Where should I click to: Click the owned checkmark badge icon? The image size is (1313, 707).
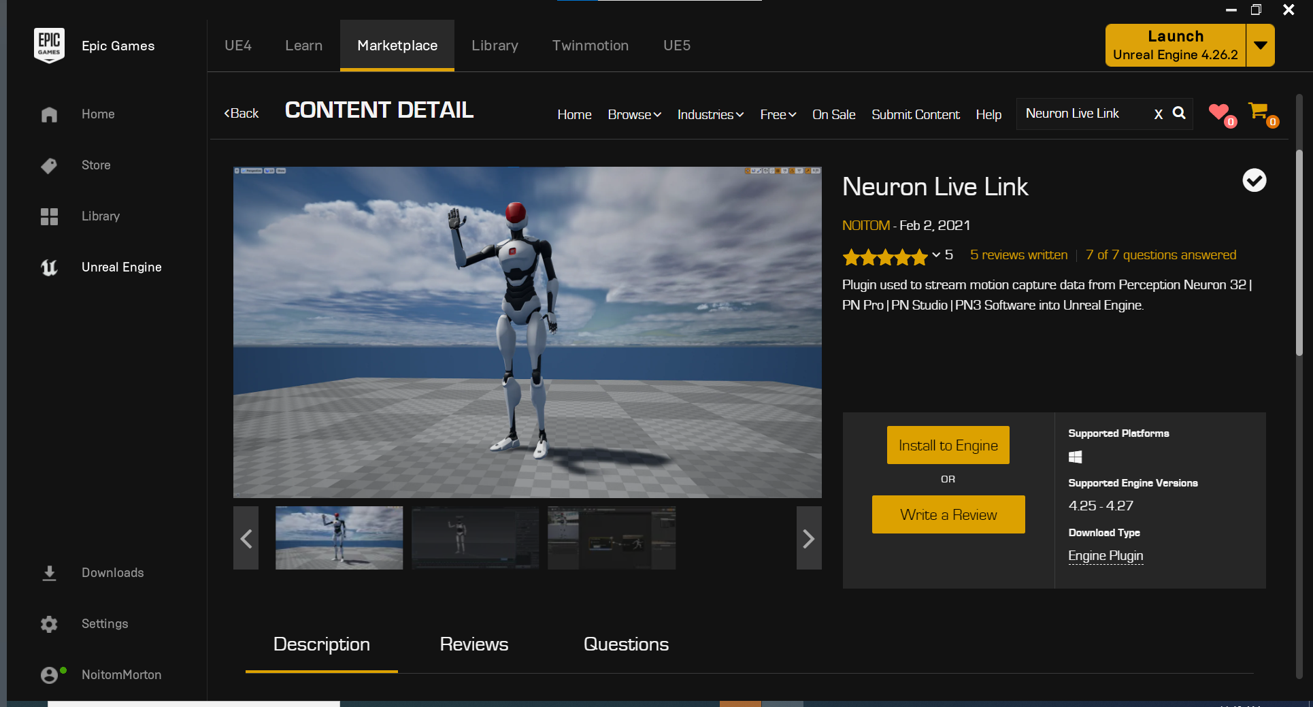1254,180
